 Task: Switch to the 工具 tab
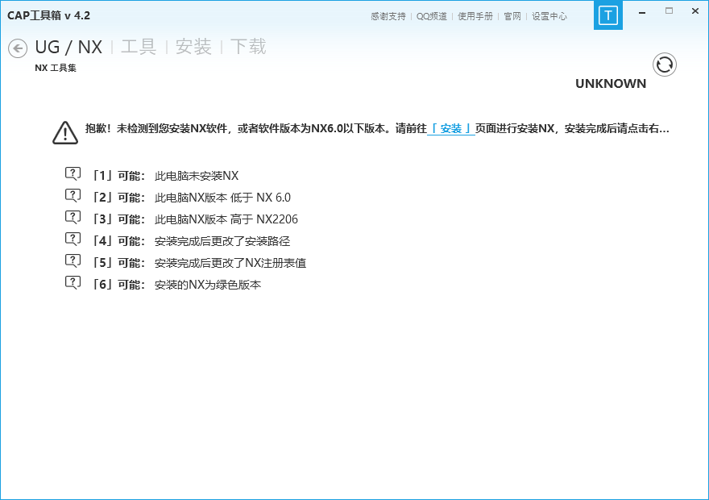(139, 47)
